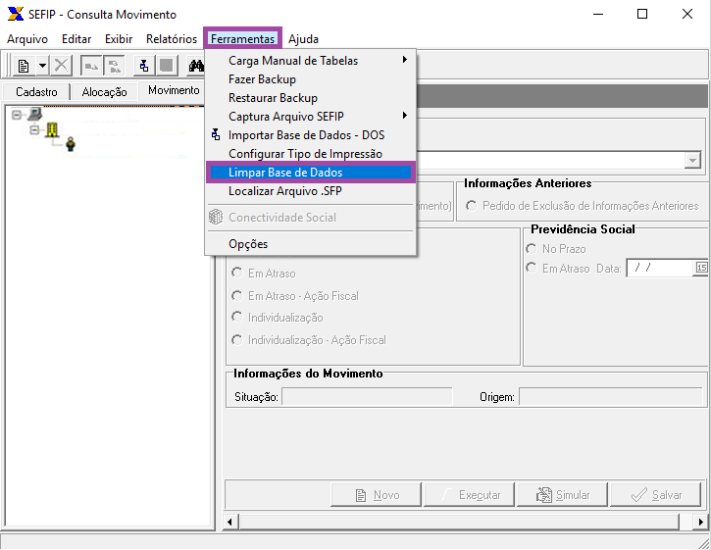Click the horizontal scrollbar right arrow

(x=701, y=522)
